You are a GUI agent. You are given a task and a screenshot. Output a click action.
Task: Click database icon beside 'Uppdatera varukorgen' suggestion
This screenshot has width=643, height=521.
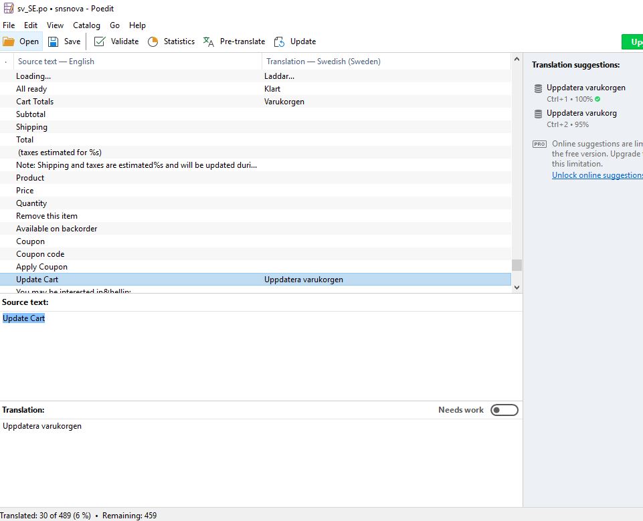(x=538, y=88)
